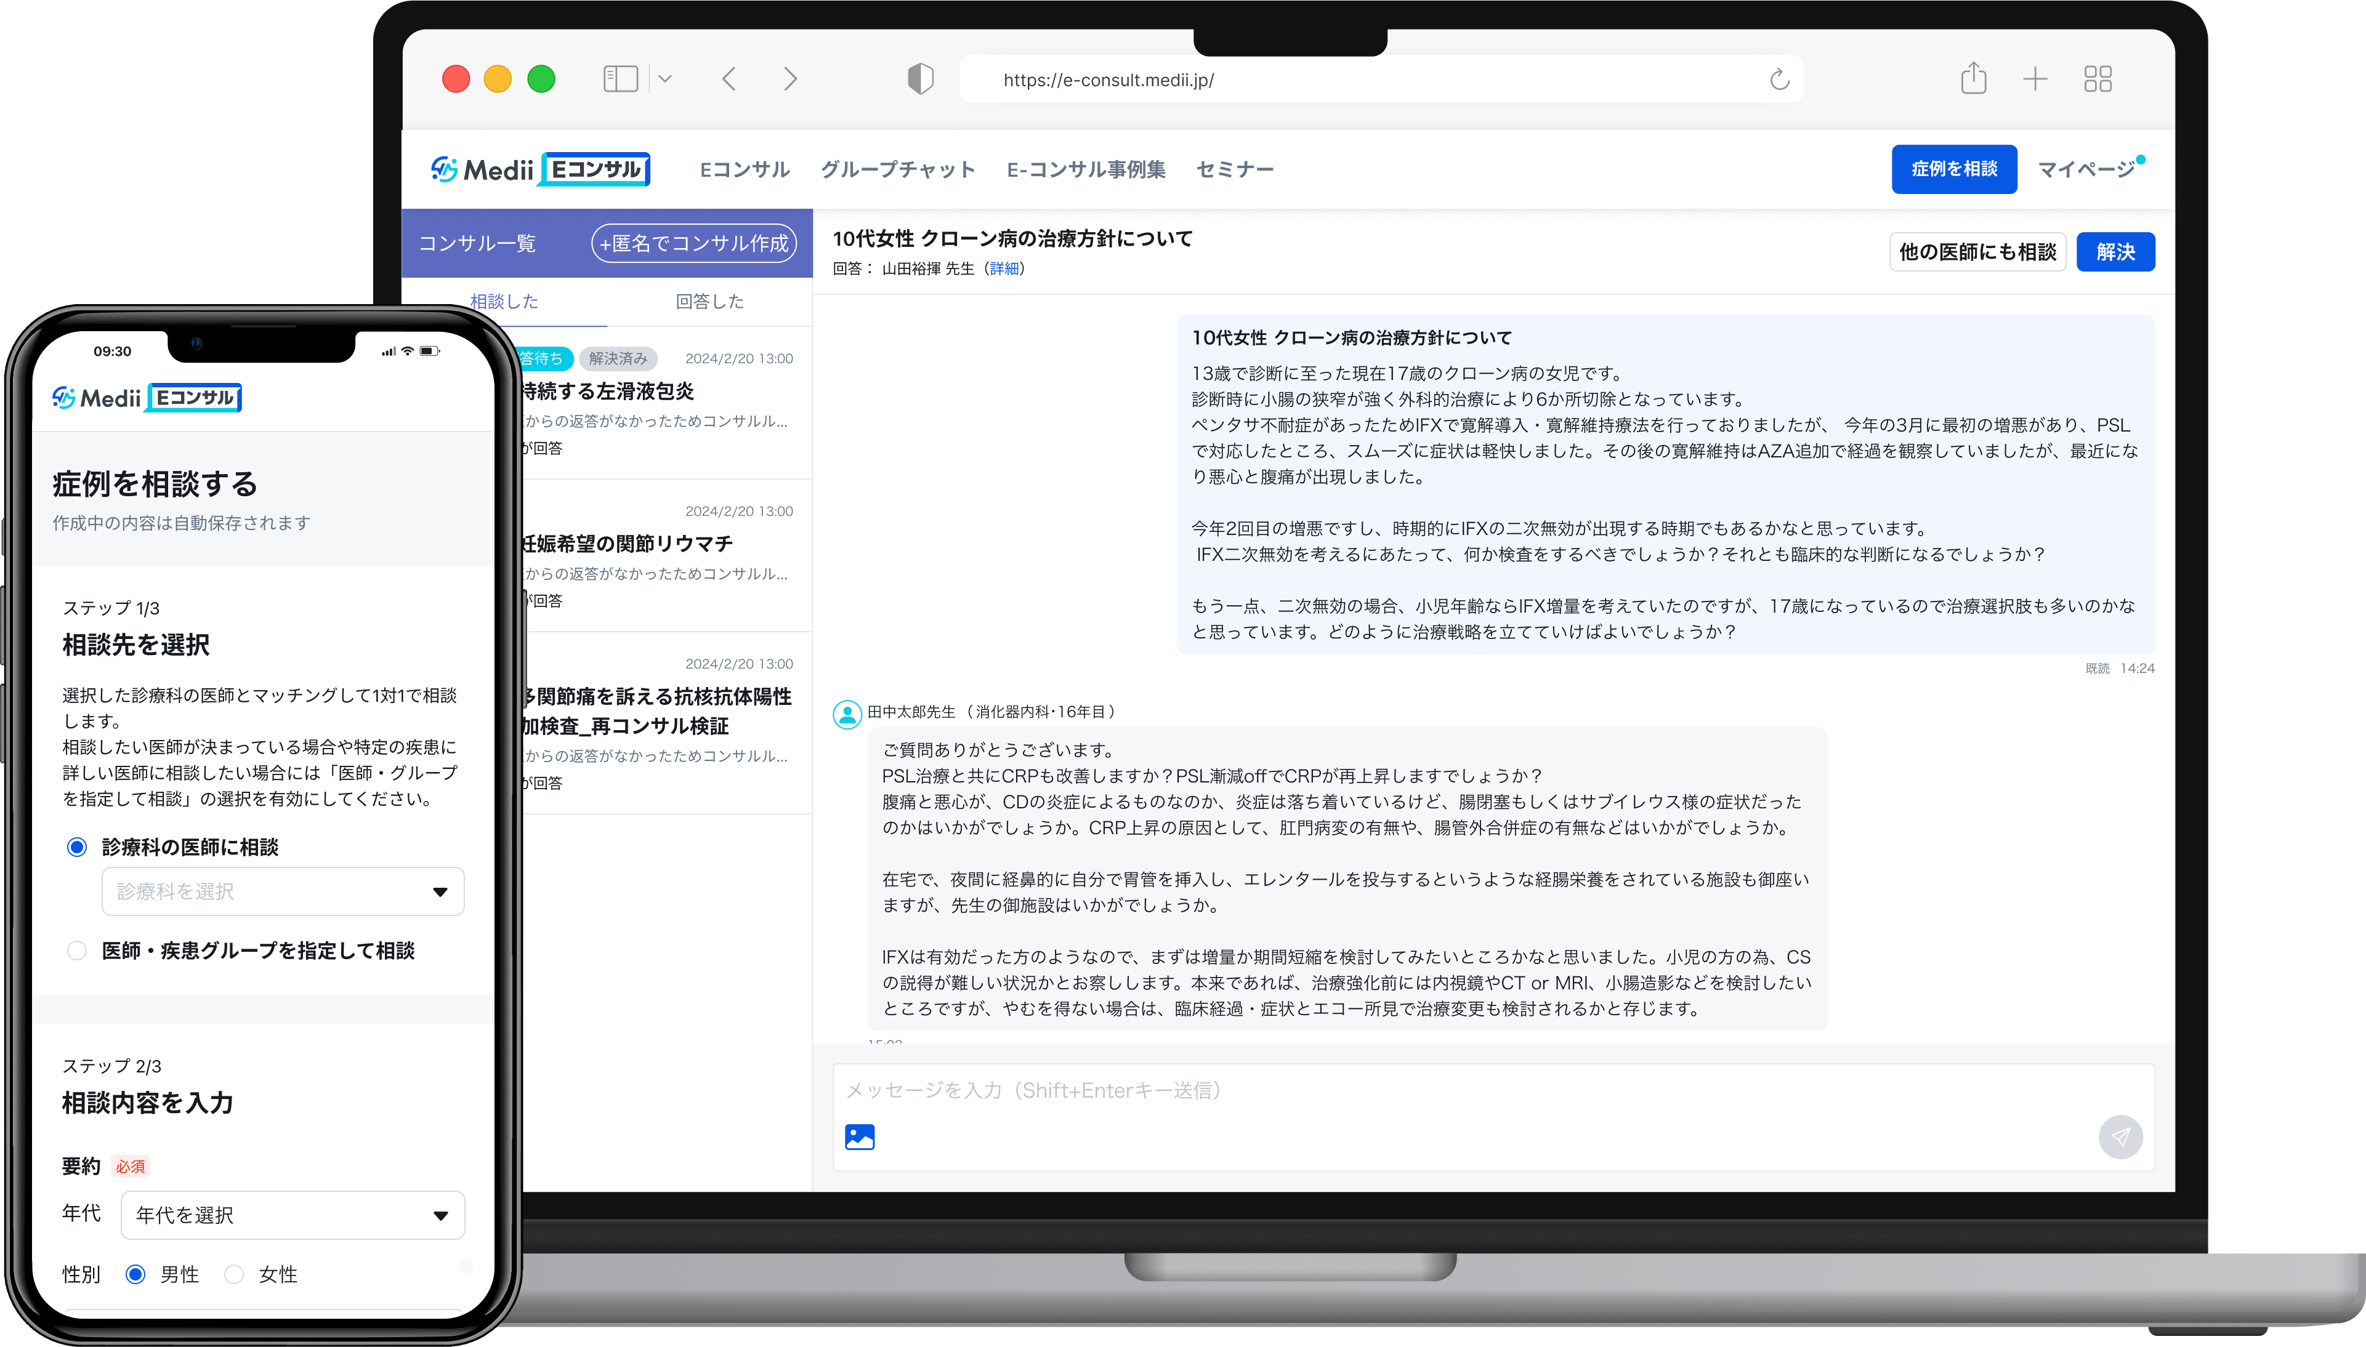Image resolution: width=2366 pixels, height=1347 pixels.
Task: Click 田中太郎先生 profile avatar icon
Action: [847, 714]
